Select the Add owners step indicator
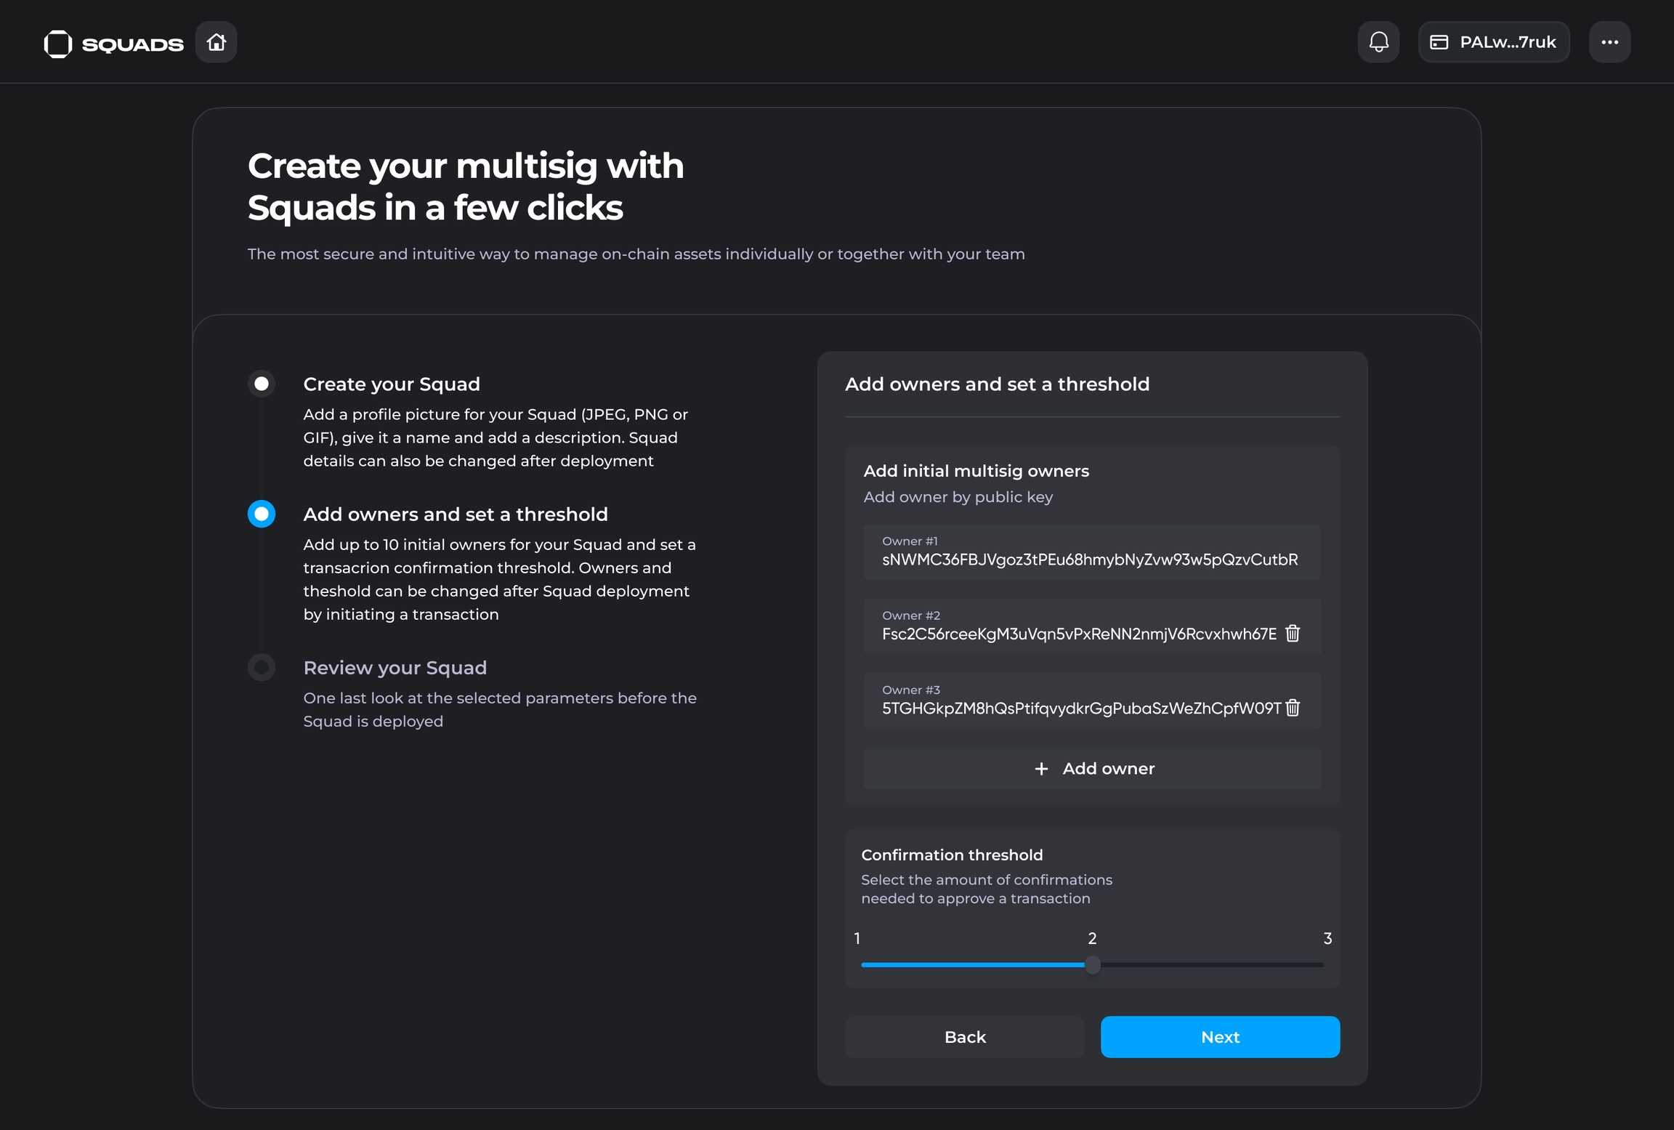 262,514
